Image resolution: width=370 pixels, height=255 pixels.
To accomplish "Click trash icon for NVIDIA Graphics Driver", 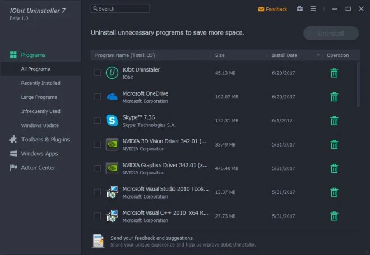I will (x=334, y=168).
